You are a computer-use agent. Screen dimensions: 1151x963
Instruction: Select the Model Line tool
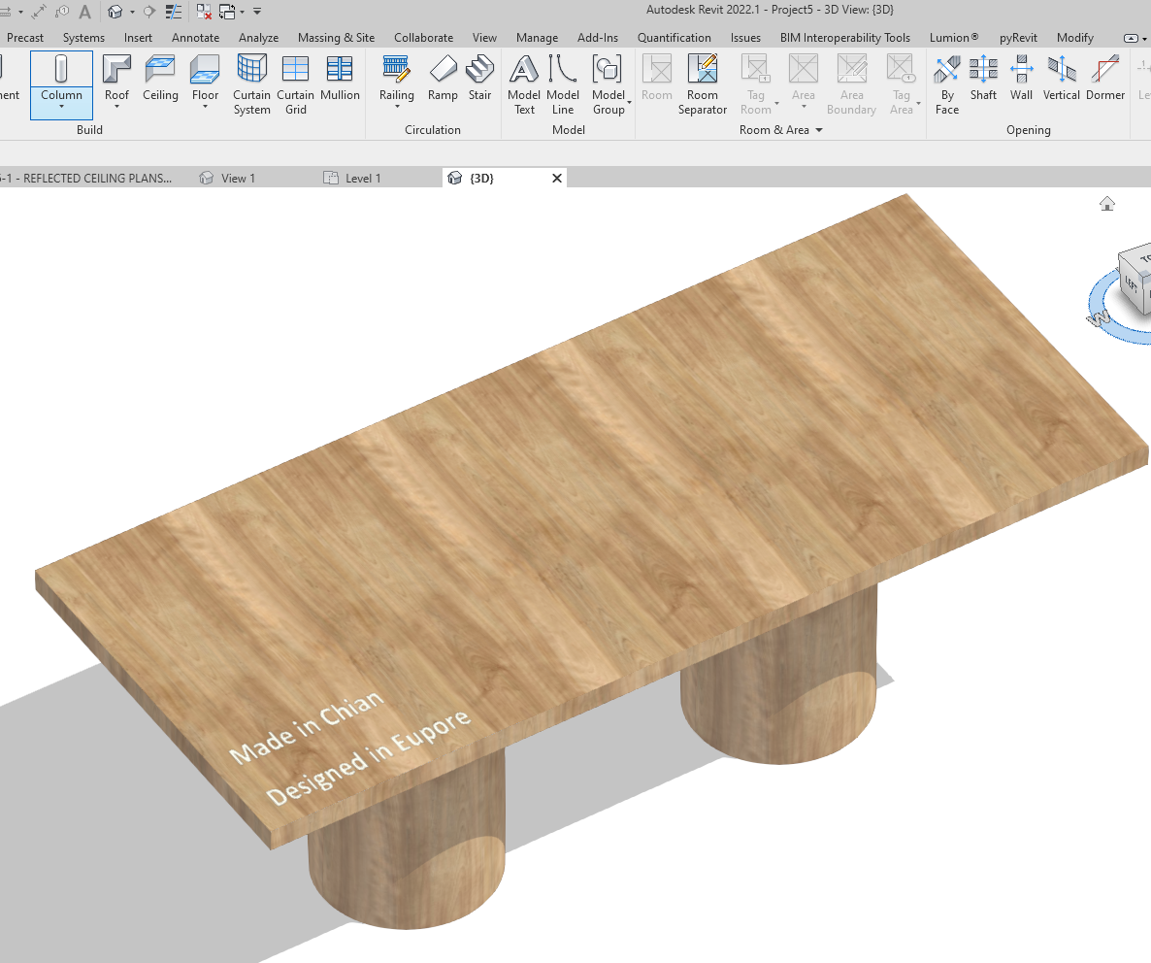coord(563,84)
